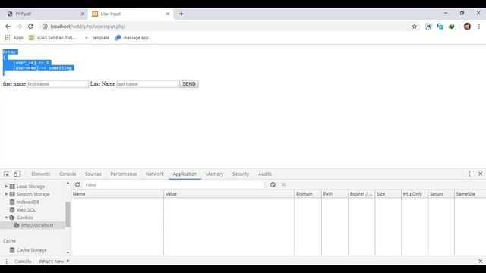Sort cookies by the HttpOnly column
The height and width of the screenshot is (273, 486).
415,194
